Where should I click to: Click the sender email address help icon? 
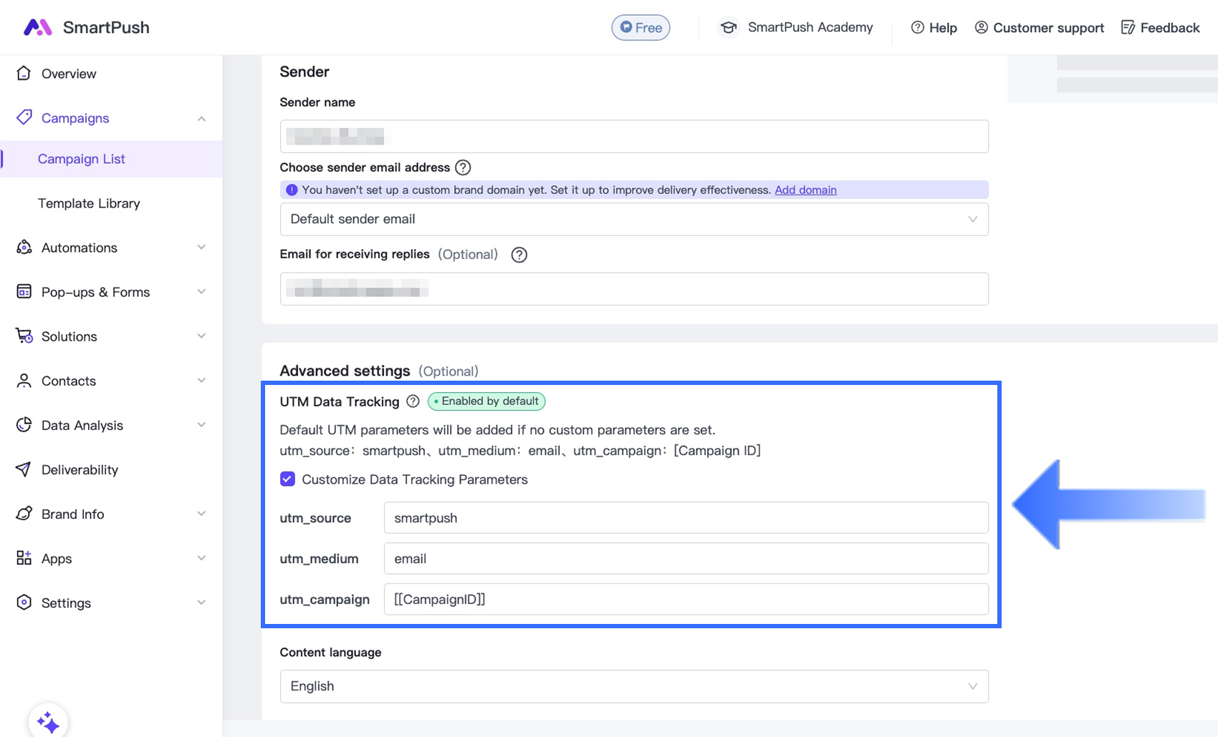[x=463, y=167]
